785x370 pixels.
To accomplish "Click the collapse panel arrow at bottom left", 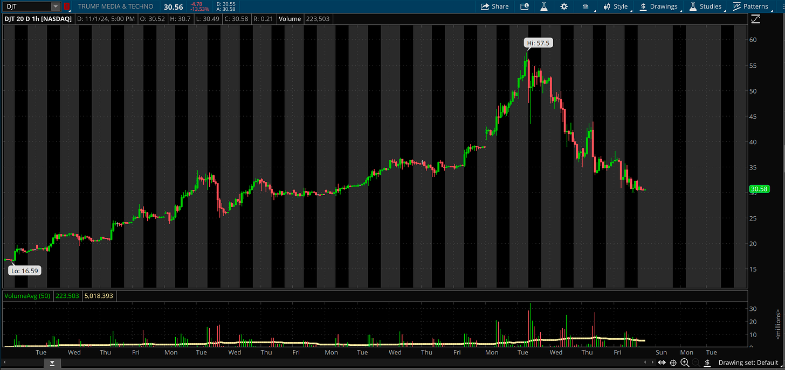I will point(52,364).
